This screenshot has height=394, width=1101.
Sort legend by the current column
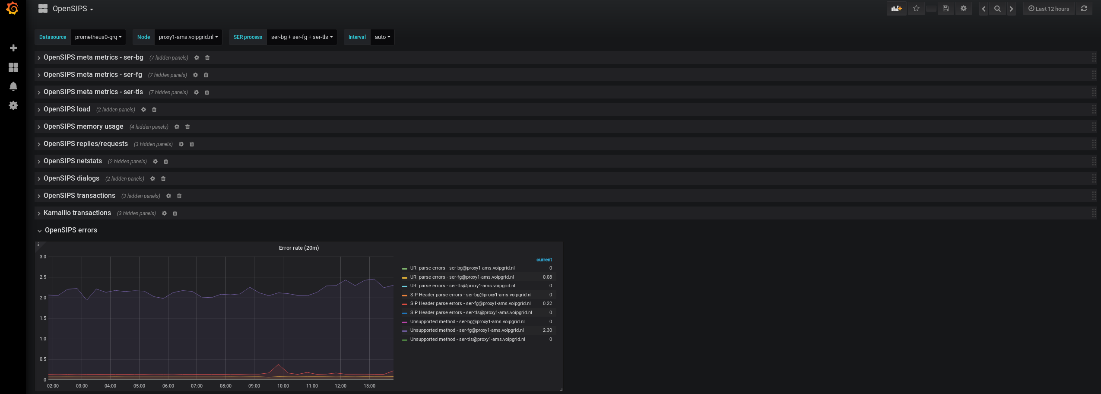pyautogui.click(x=544, y=260)
